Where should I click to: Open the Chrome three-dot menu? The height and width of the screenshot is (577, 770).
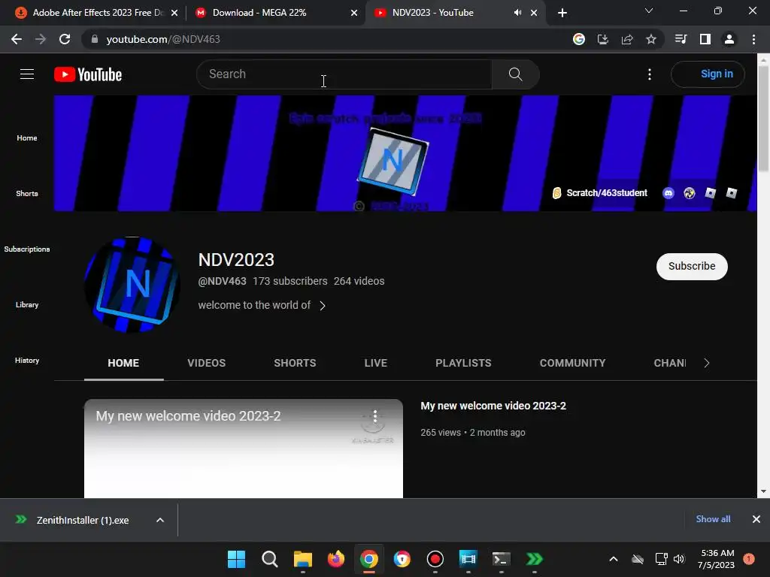[753, 39]
